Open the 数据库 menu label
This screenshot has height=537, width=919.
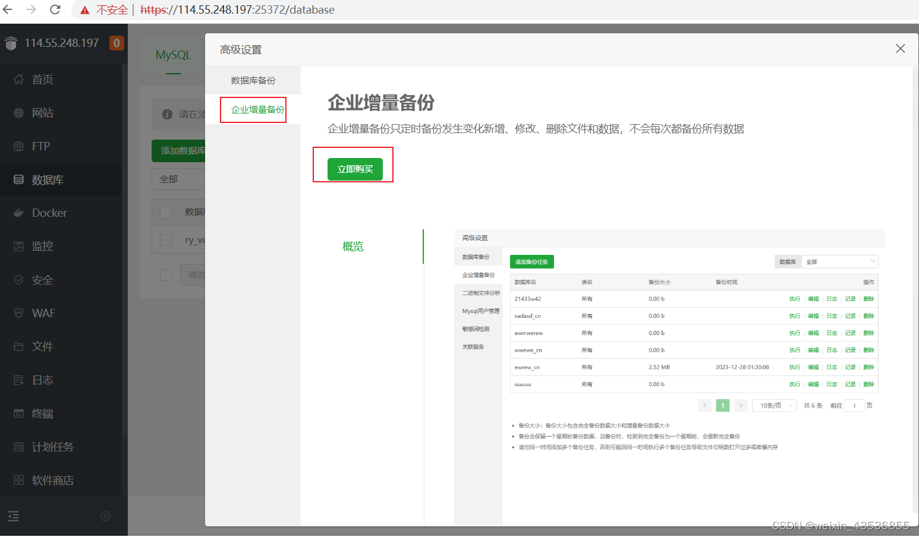[48, 180]
